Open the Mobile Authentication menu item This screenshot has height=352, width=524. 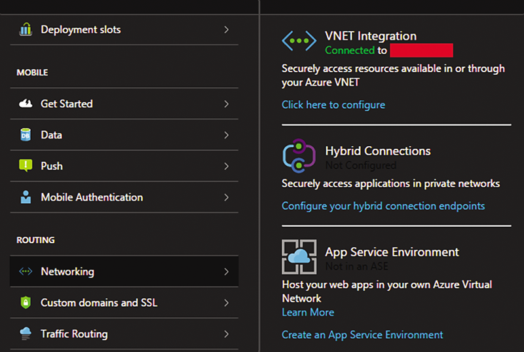click(92, 197)
